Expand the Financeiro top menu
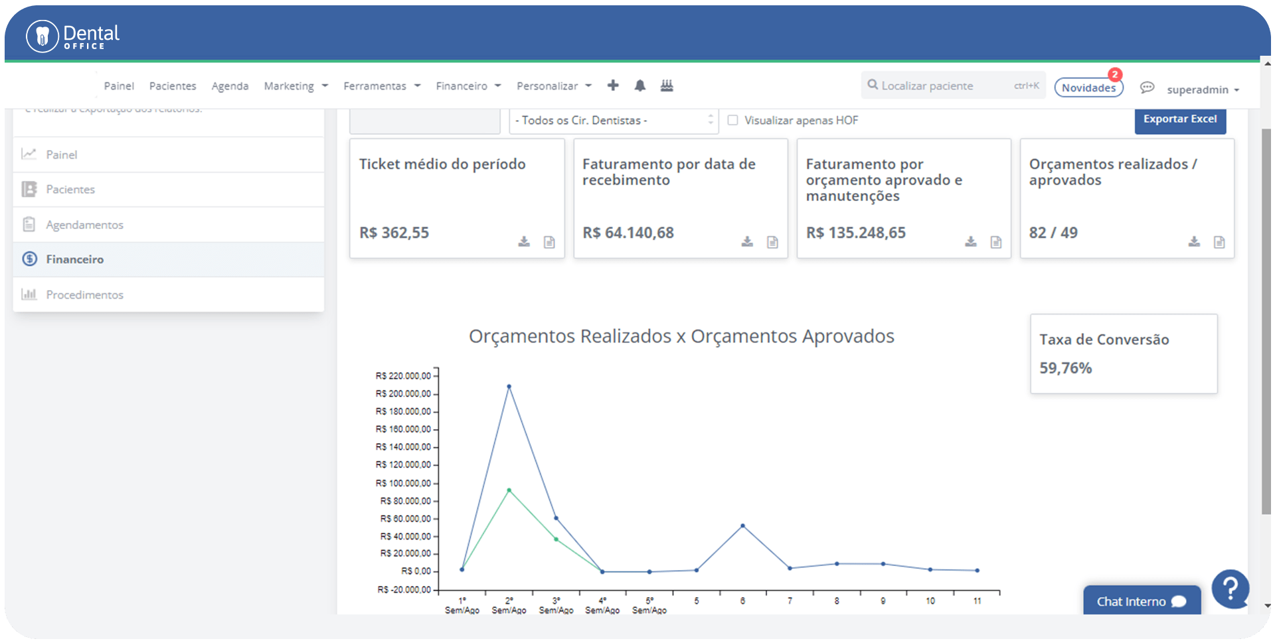 [x=468, y=86]
